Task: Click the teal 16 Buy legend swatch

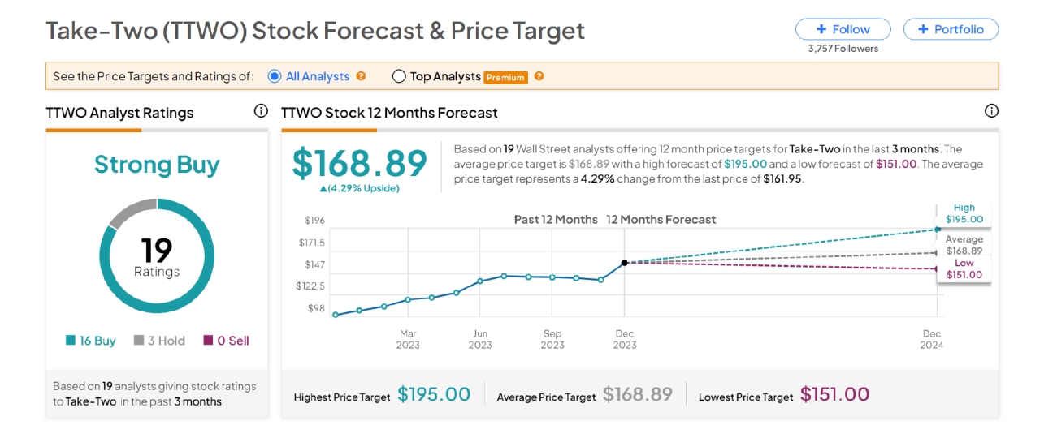Action: pyautogui.click(x=71, y=341)
